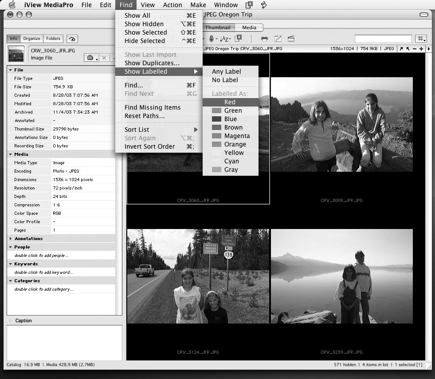Start the slideshow from the toolbar icon
The width and height of the screenshot is (435, 379).
(238, 38)
